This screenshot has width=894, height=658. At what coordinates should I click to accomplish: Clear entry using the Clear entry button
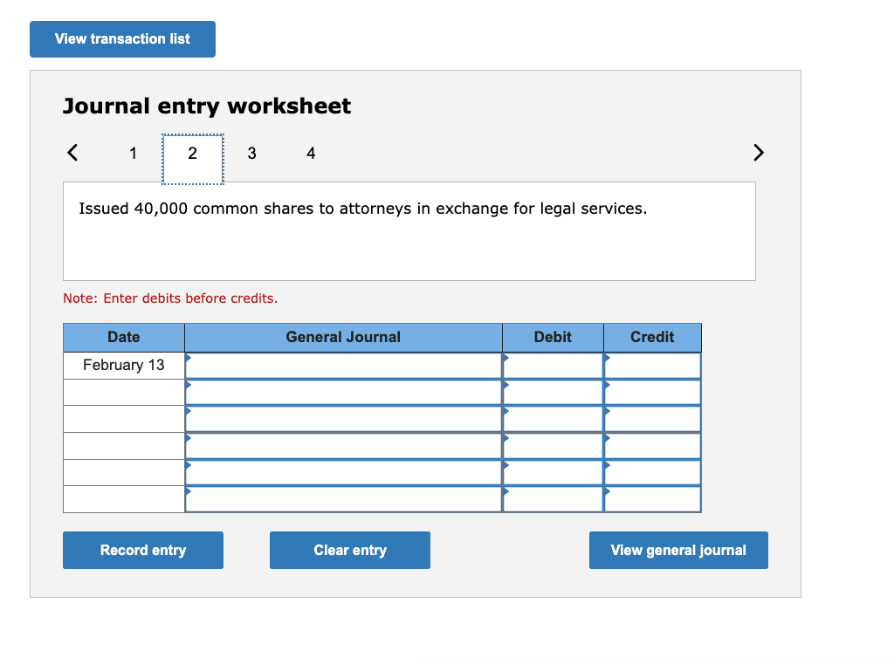350,551
